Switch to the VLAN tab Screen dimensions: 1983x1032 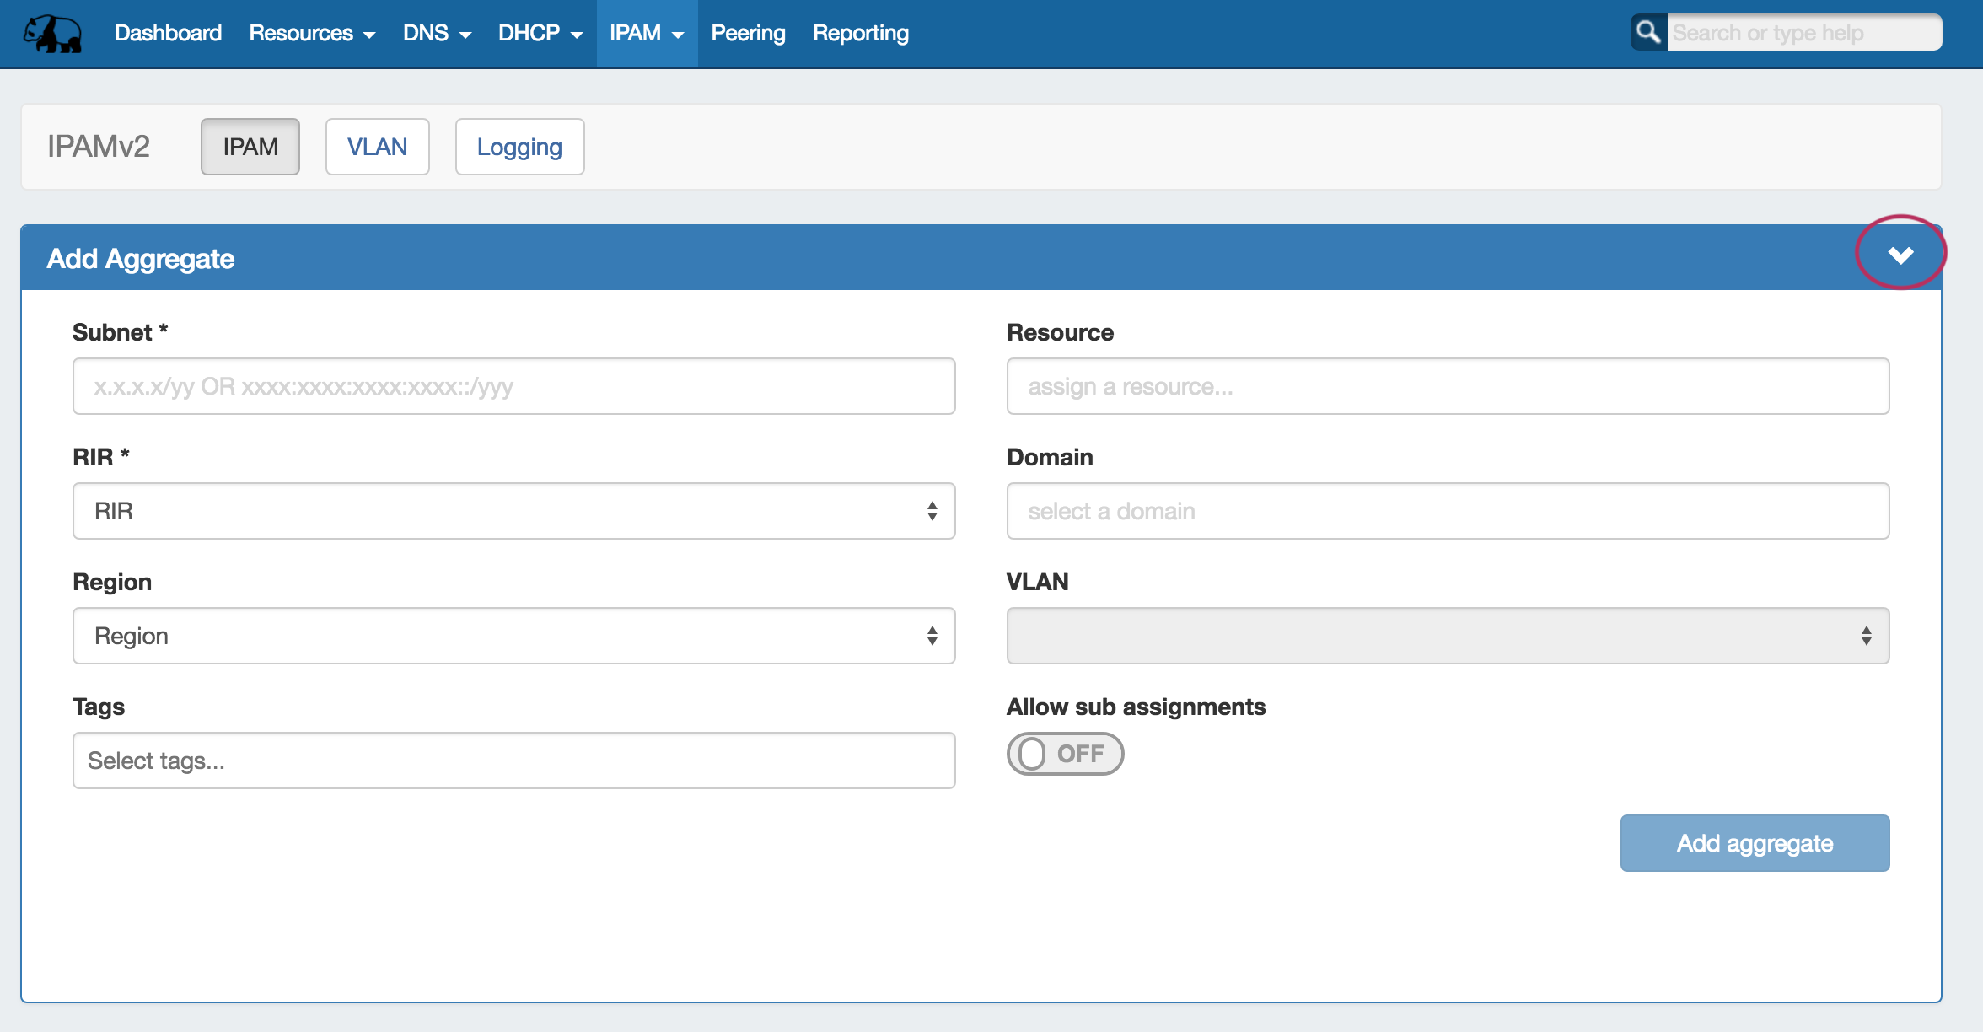point(377,147)
